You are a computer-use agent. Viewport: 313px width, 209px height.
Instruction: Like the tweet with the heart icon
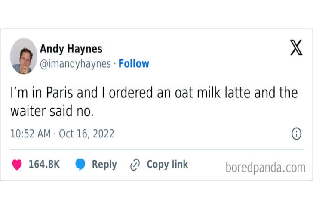pos(17,165)
